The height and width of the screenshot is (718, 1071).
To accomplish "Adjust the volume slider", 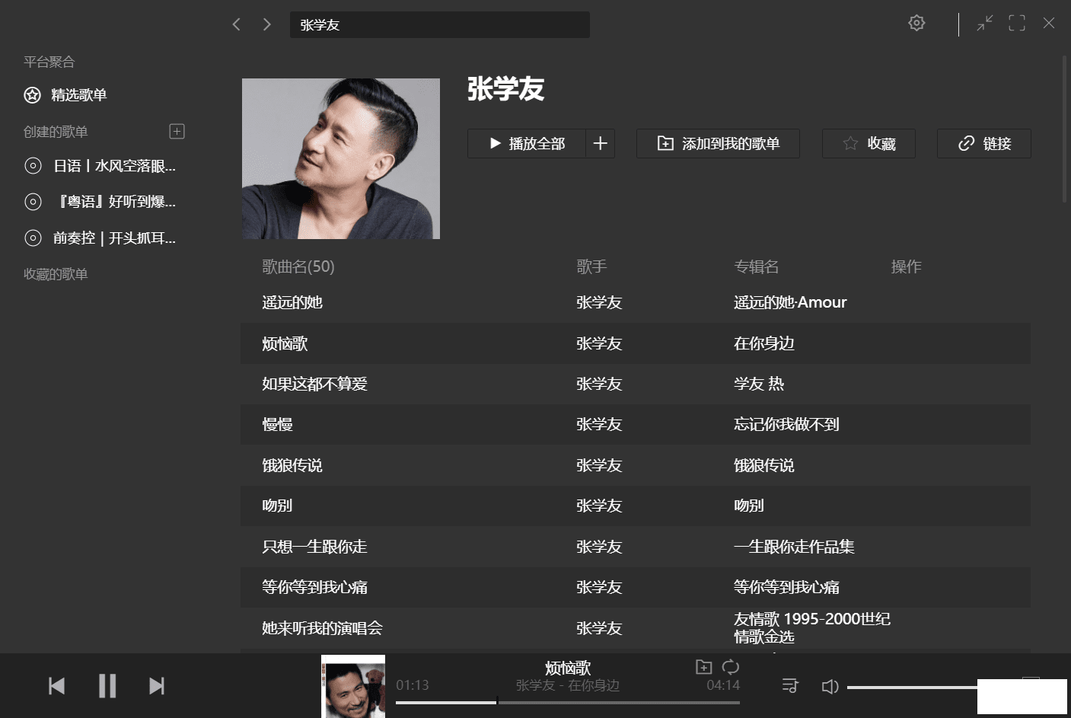I will [x=912, y=688].
